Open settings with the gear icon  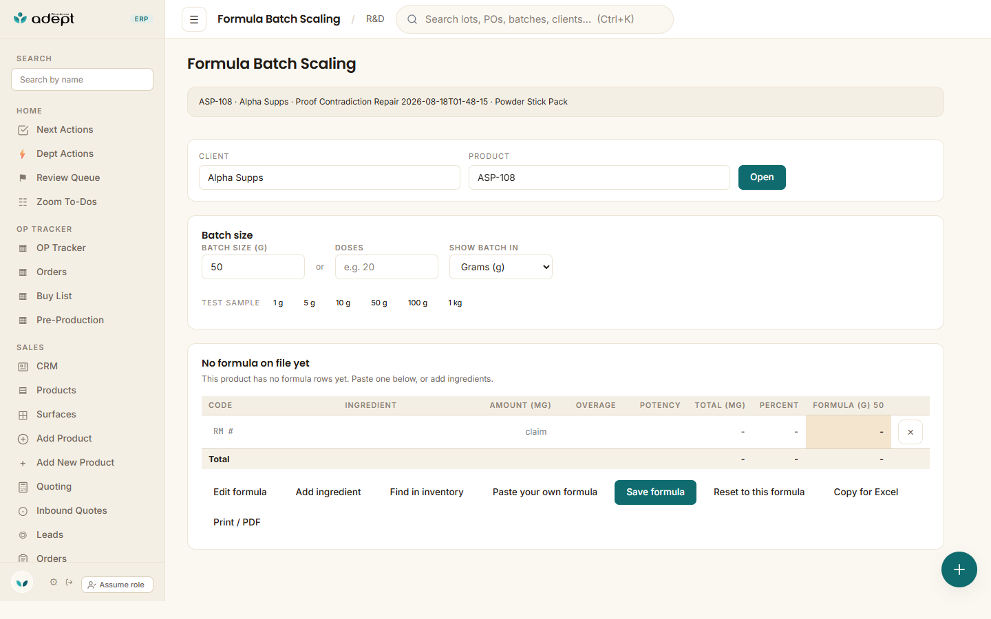click(x=54, y=583)
